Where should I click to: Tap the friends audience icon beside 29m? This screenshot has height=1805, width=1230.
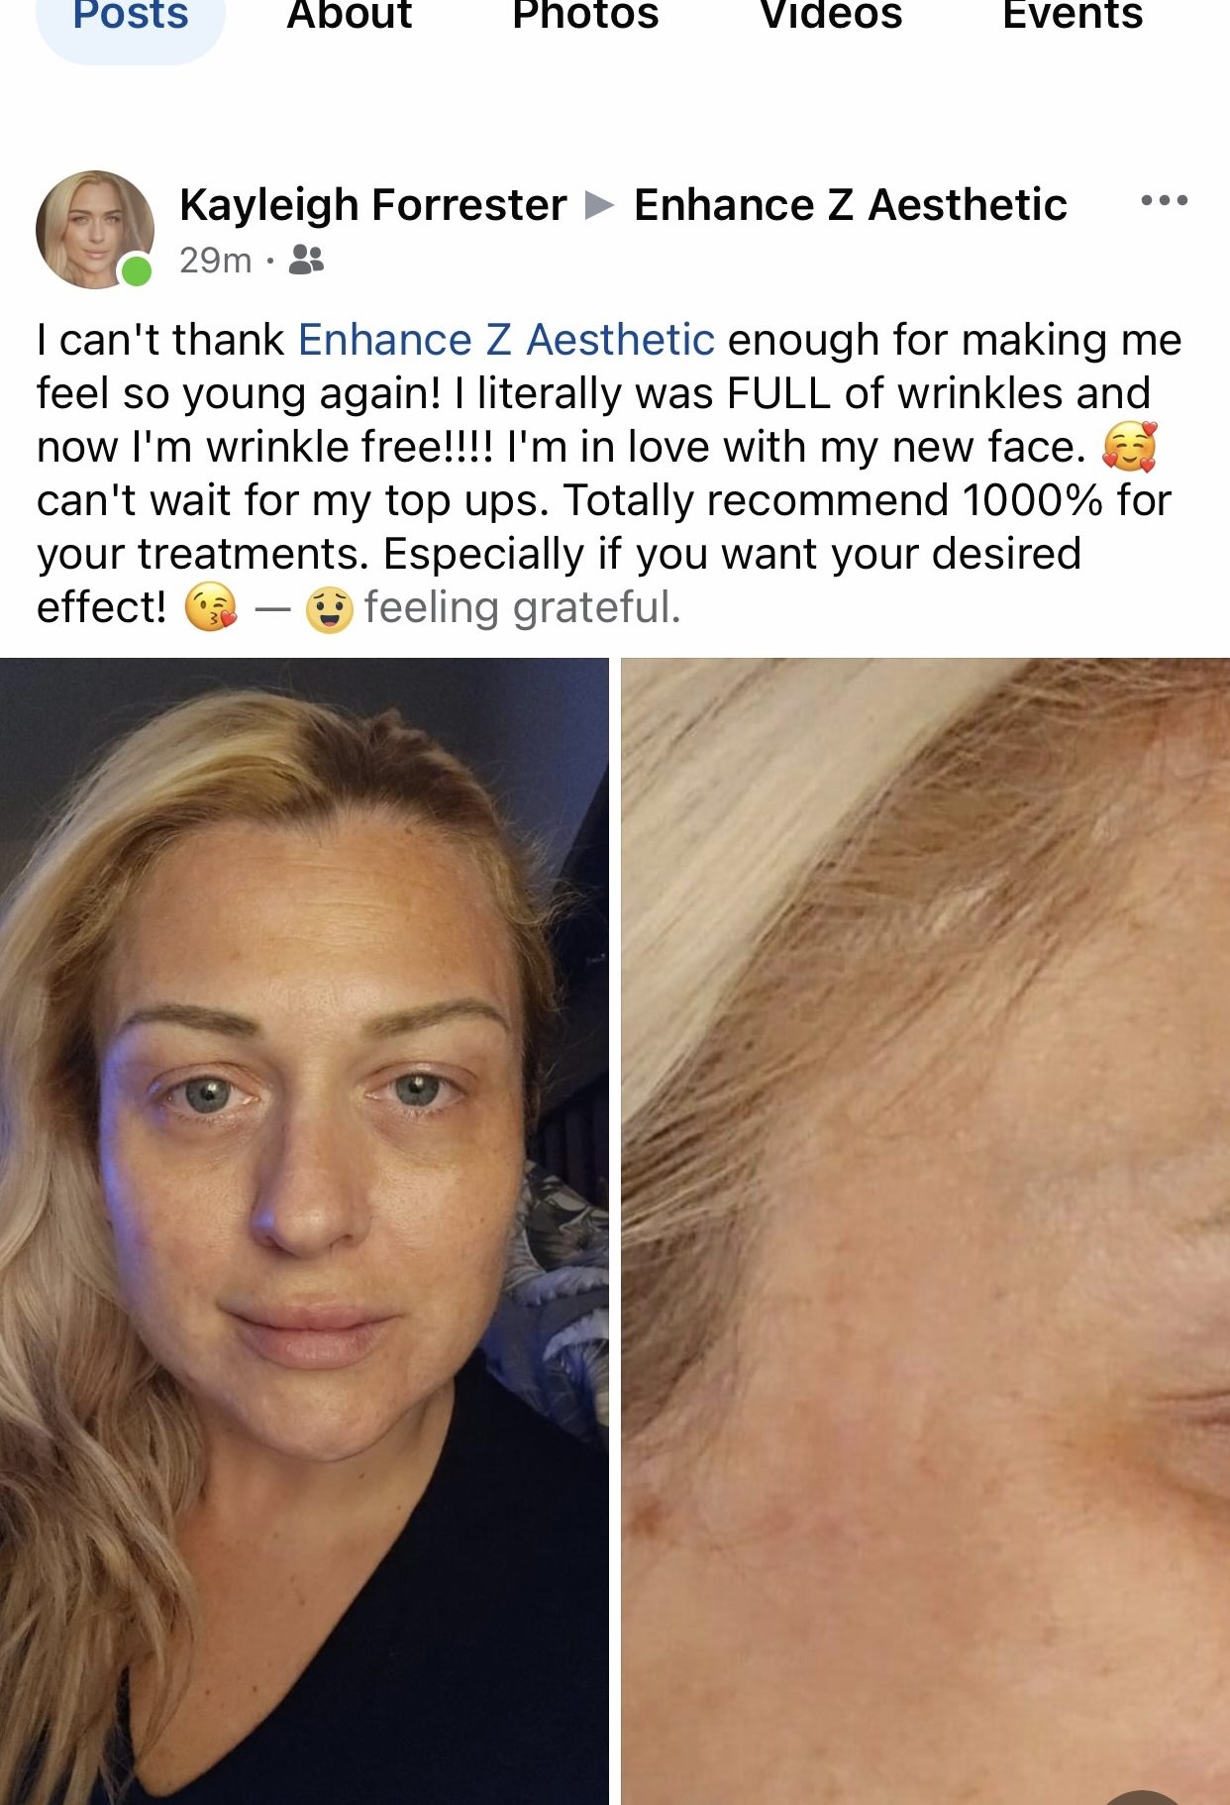click(x=306, y=261)
